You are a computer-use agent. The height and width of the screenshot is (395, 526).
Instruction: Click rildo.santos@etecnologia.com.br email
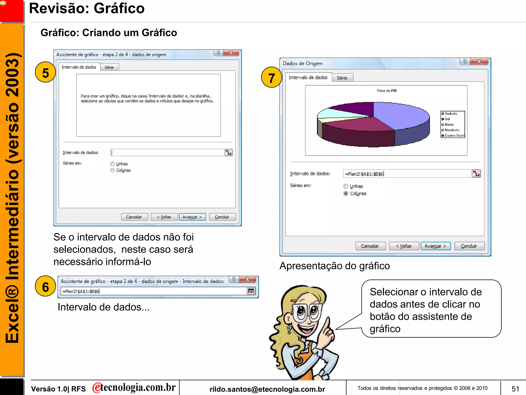tap(267, 389)
